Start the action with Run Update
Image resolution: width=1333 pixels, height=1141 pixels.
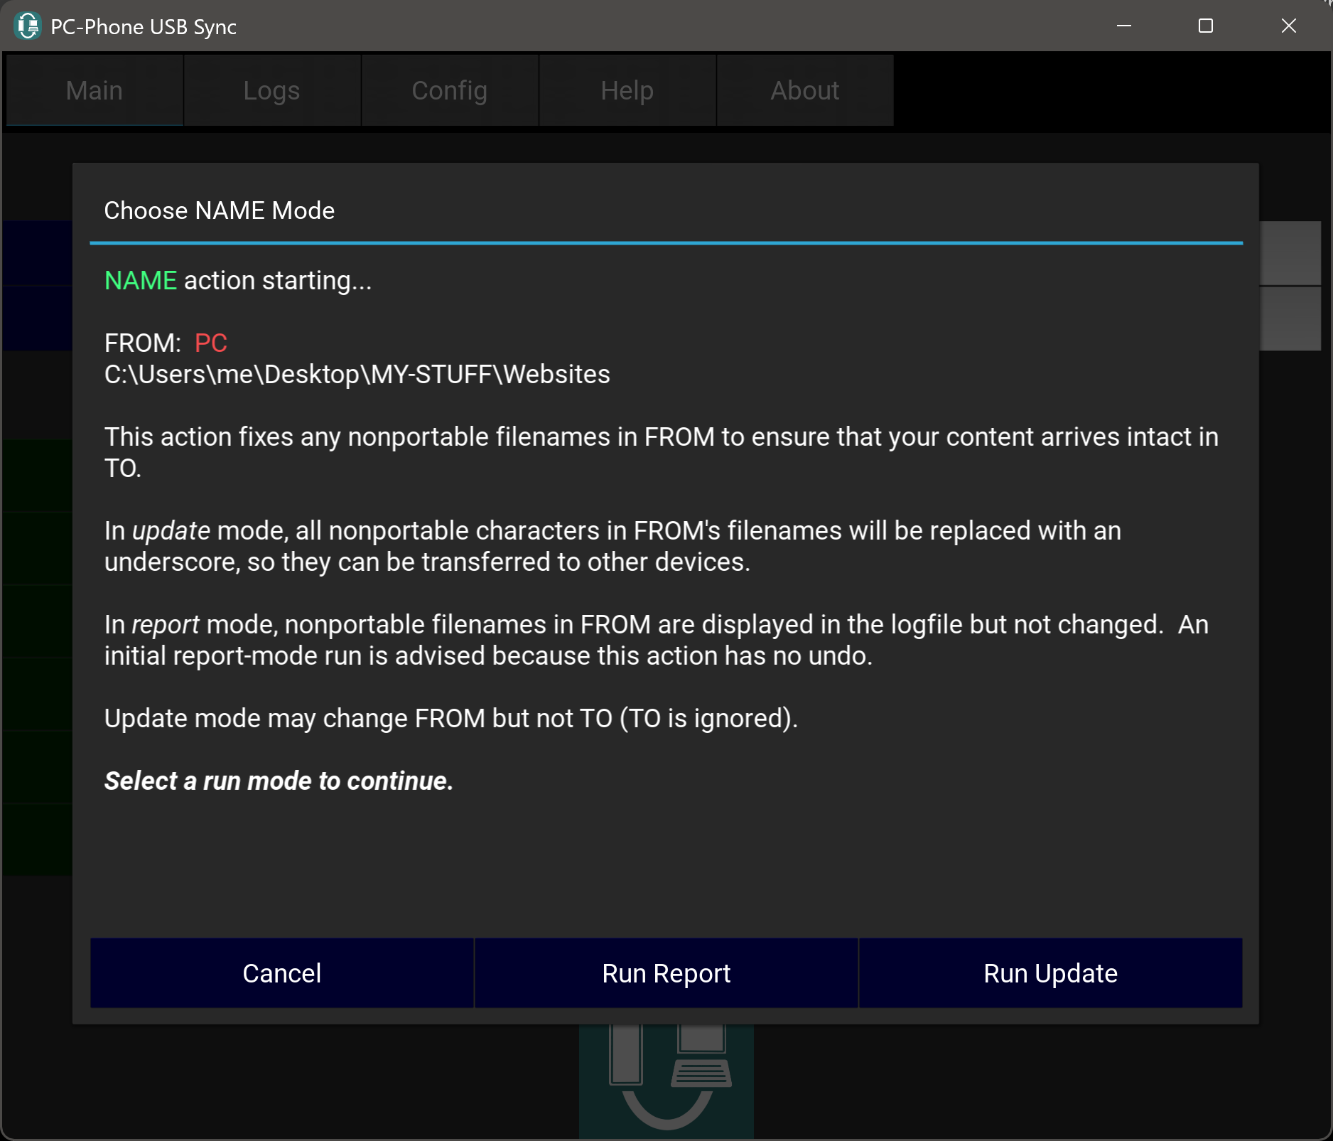tap(1049, 973)
